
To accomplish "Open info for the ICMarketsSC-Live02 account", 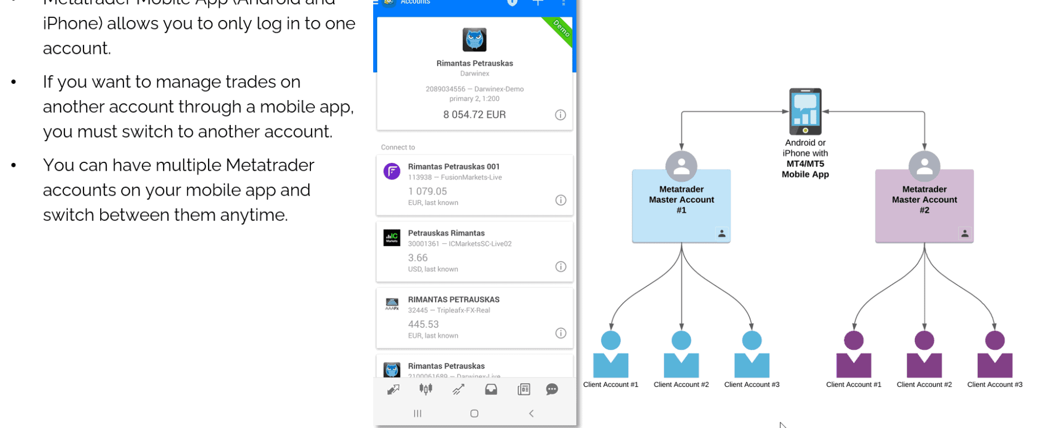I will click(x=561, y=267).
